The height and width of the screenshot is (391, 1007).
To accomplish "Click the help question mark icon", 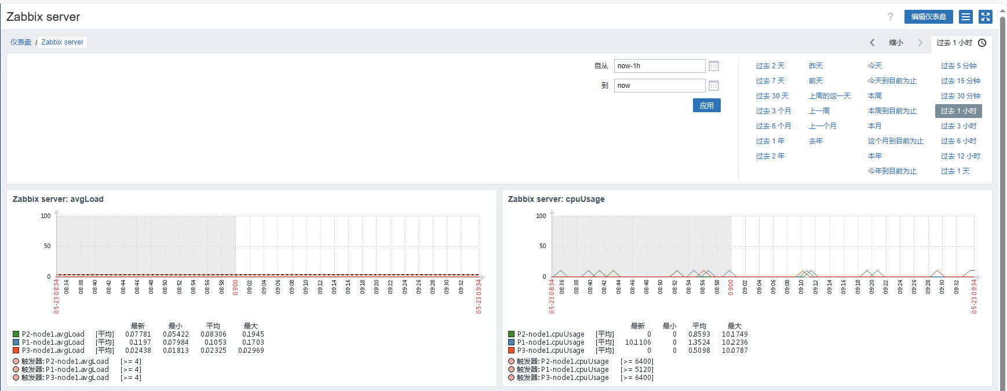I will pyautogui.click(x=891, y=17).
